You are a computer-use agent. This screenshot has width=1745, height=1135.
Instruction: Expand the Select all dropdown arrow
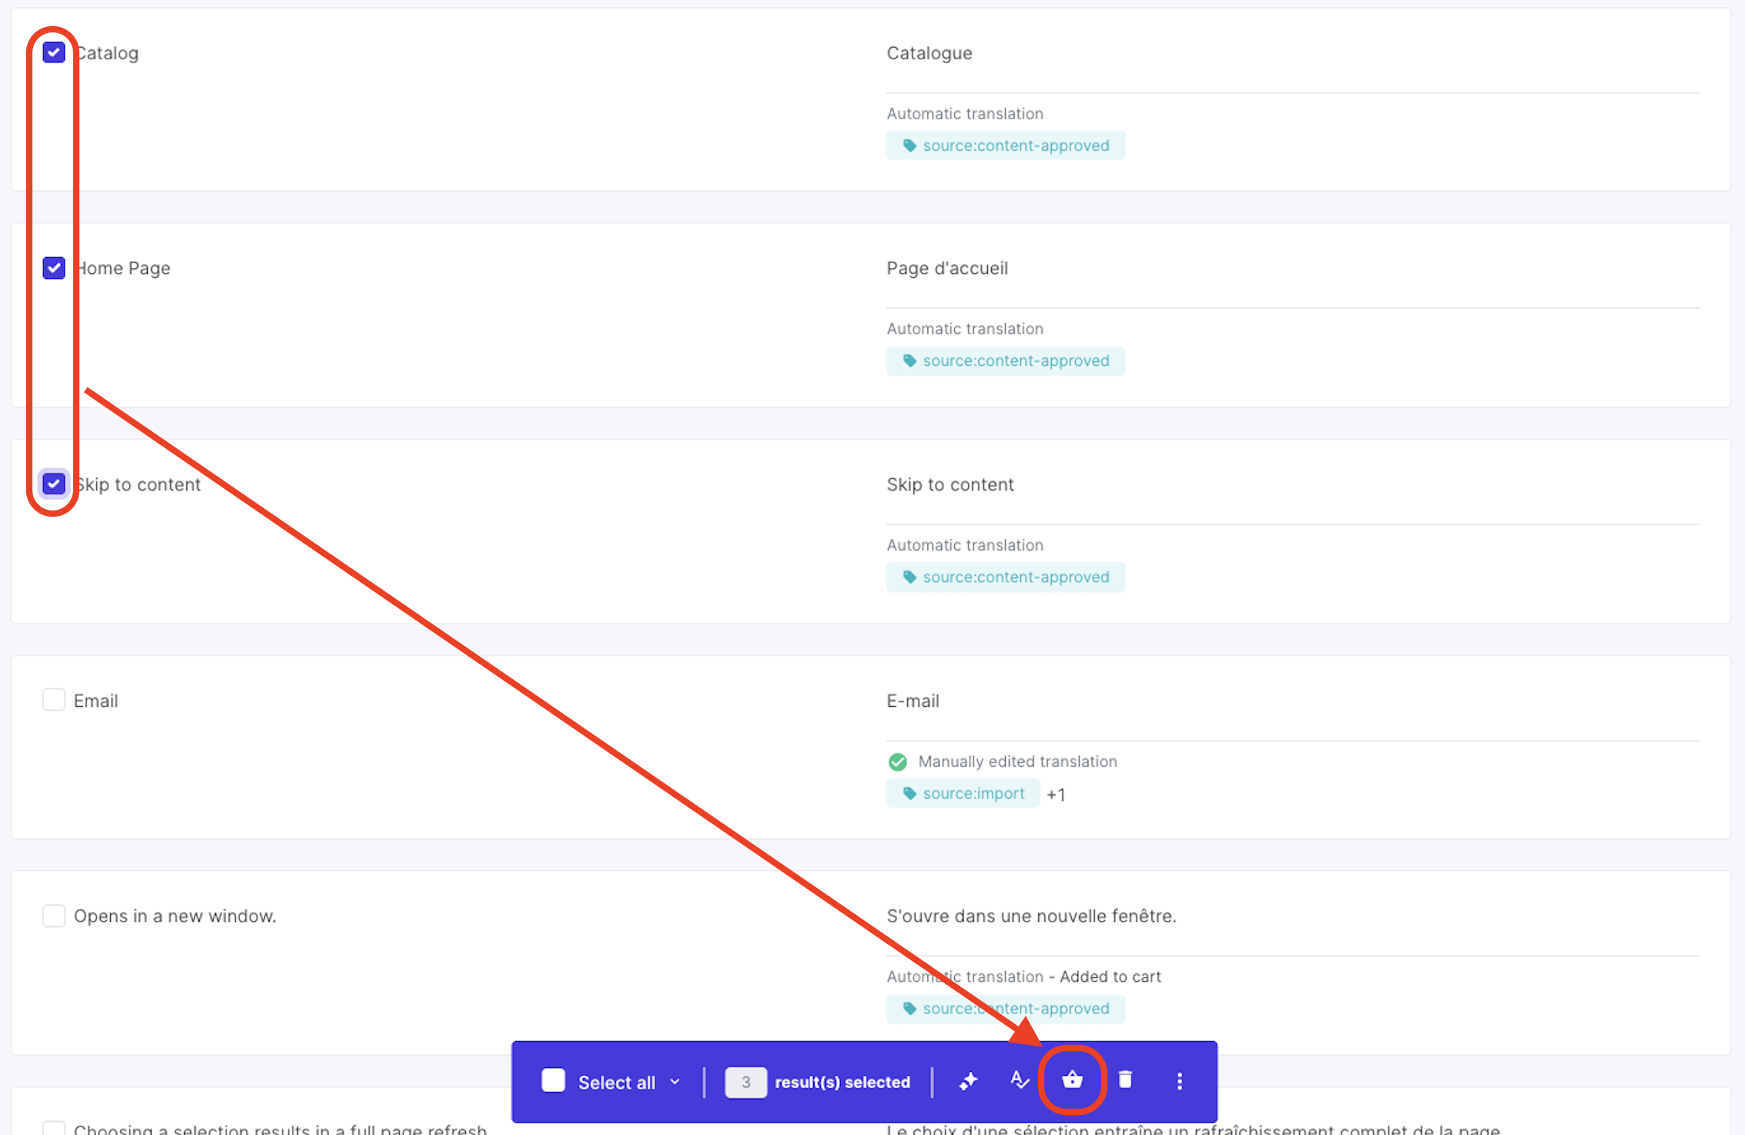pos(675,1081)
